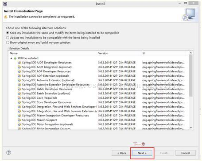Viewport: 202px width, 161px height.
Task: Click icon of Spring IDE AOP Developer Resources
Action: tap(19, 71)
